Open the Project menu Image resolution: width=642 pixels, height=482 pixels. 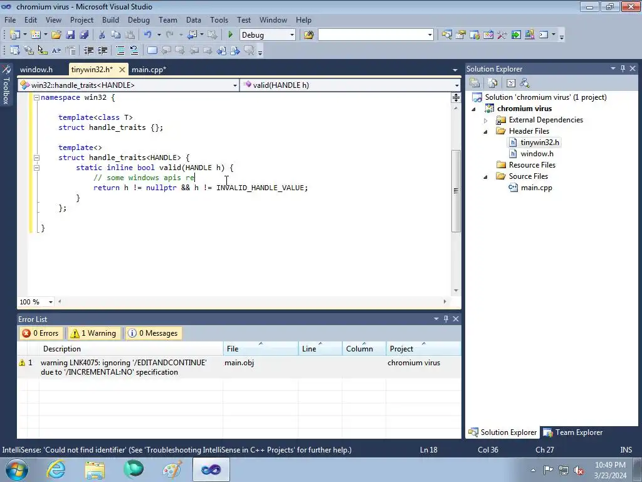(x=82, y=19)
